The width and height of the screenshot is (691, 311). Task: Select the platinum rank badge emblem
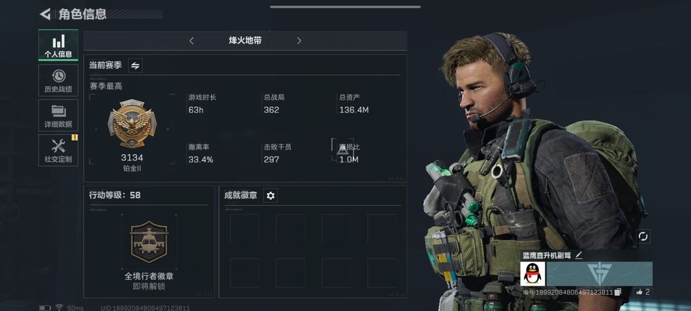[x=132, y=123]
